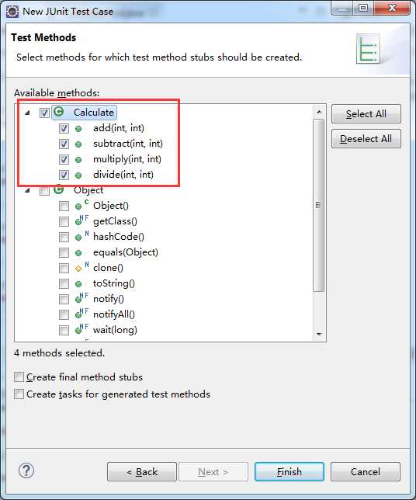Viewport: 416px width, 500px height.
Task: Check the toString() checkbox
Action: [x=64, y=283]
